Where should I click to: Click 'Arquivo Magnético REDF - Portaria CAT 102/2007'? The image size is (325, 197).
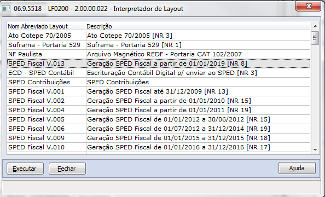pos(164,54)
